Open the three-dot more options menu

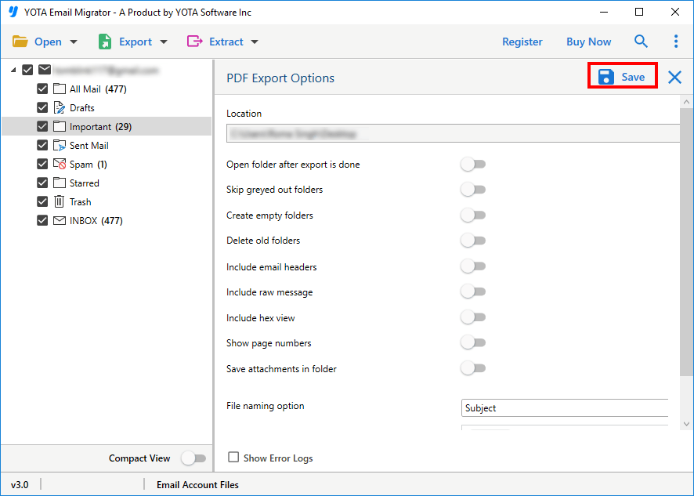click(x=675, y=42)
